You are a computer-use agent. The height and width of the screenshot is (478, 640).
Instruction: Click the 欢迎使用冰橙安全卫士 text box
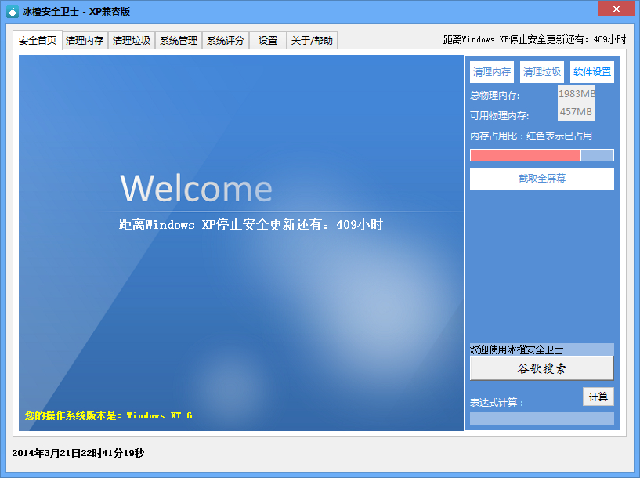[542, 349]
